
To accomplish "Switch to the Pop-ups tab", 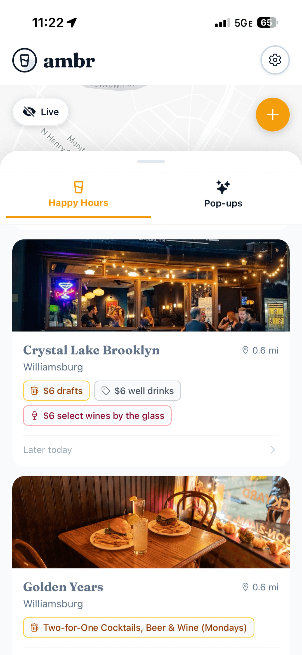I will 223,203.
